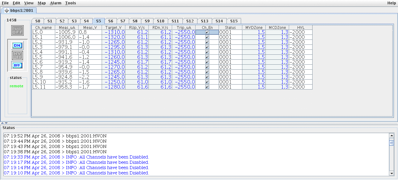The width and height of the screenshot is (398, 180).
Task: Open the View menu
Action: 29,3
